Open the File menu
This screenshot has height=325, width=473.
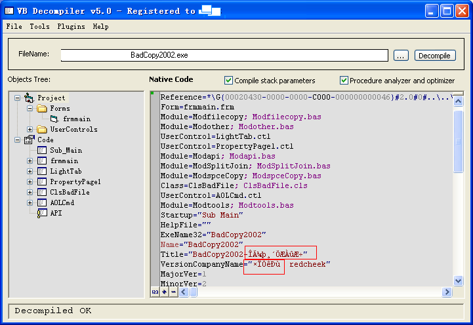[14, 26]
